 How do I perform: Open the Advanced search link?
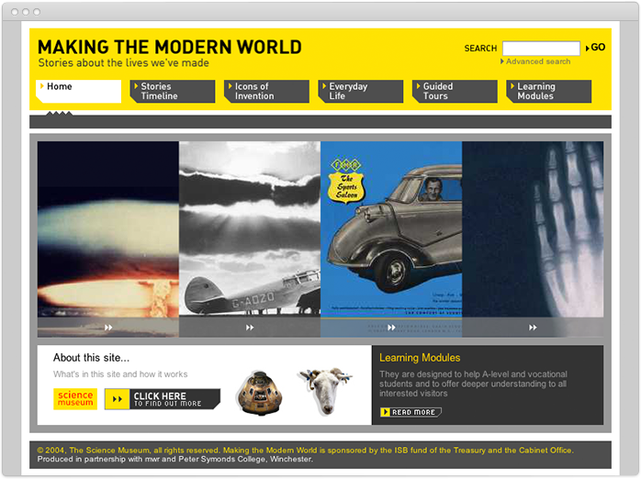click(538, 61)
